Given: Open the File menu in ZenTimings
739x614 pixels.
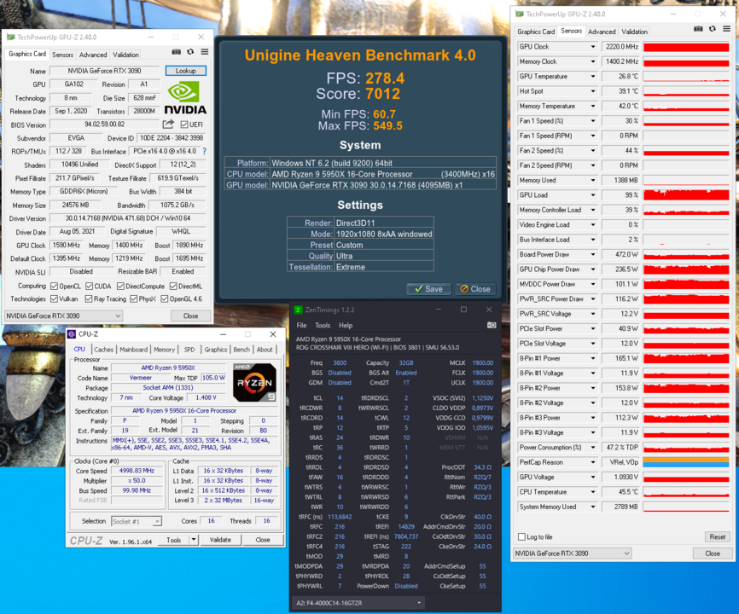Looking at the screenshot, I should [301, 326].
